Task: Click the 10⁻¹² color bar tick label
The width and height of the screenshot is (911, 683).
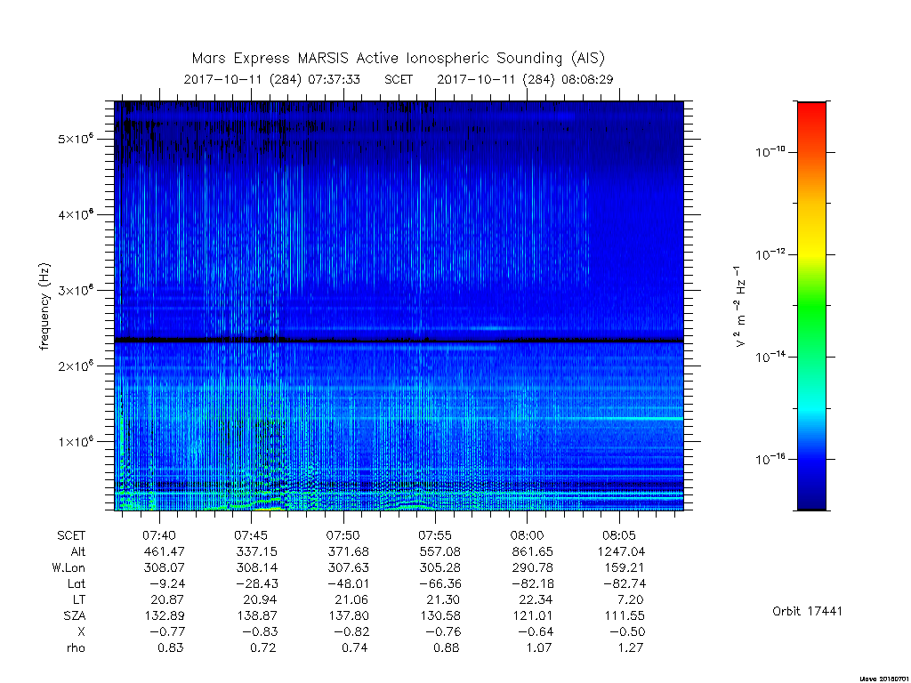Action: [x=770, y=254]
